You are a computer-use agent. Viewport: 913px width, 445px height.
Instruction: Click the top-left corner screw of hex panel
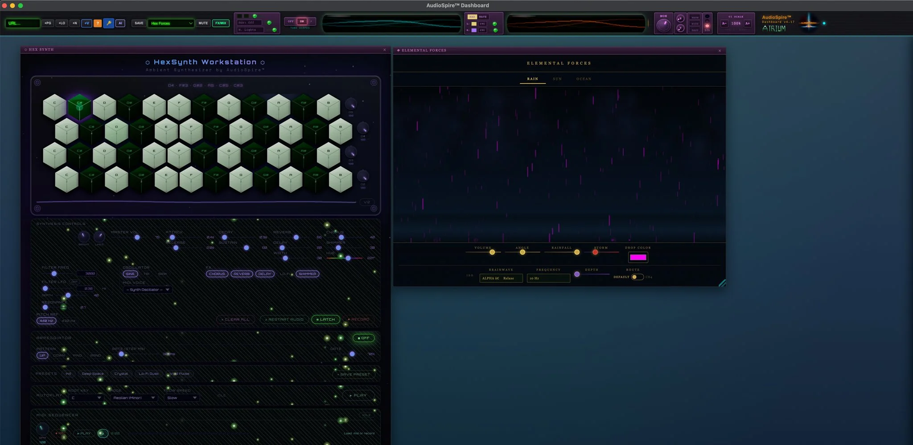coord(37,83)
